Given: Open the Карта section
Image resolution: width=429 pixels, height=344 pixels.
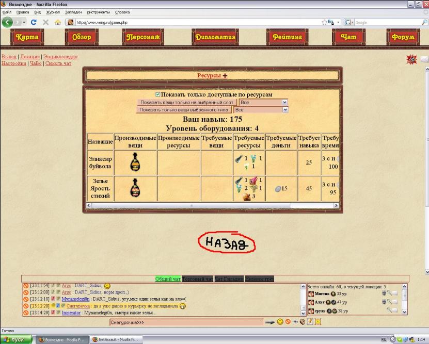Looking at the screenshot, I should coord(27,37).
